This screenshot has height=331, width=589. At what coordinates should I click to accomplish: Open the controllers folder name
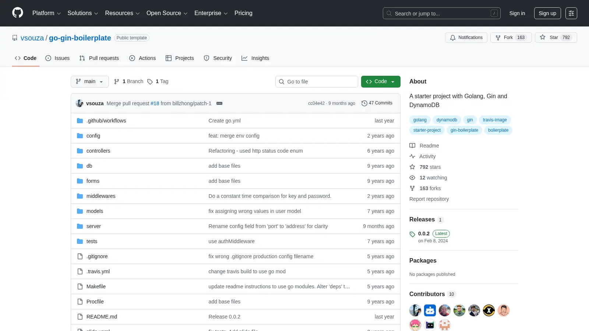click(98, 151)
